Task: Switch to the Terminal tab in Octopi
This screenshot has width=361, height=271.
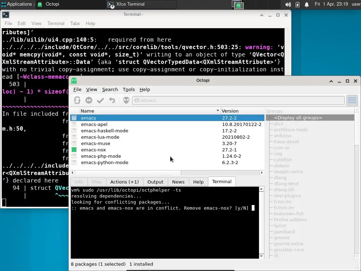Action: tap(222, 182)
